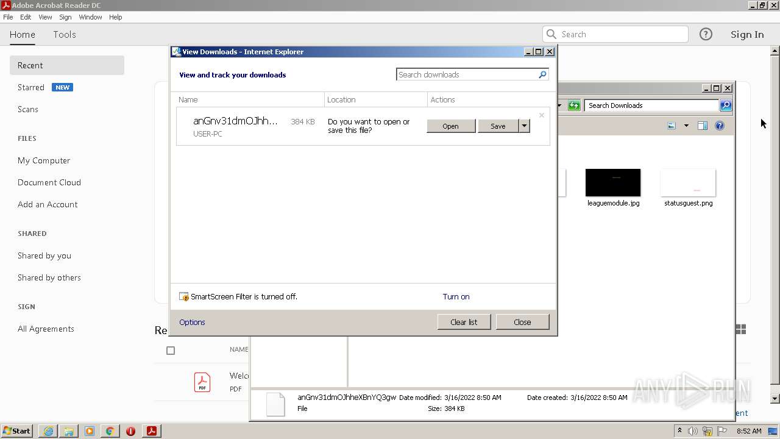Image resolution: width=780 pixels, height=439 pixels.
Task: Open the Help menu
Action: [x=116, y=17]
